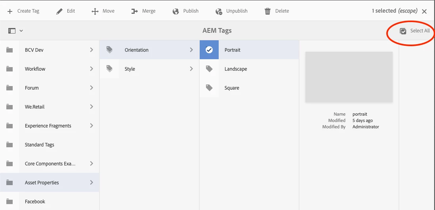
Task: Deselect the Portrait tag checkmark
Action: tap(209, 50)
